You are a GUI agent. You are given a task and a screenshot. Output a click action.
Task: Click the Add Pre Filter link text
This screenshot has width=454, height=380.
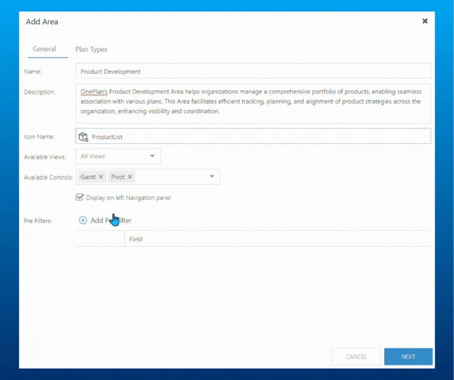click(111, 220)
